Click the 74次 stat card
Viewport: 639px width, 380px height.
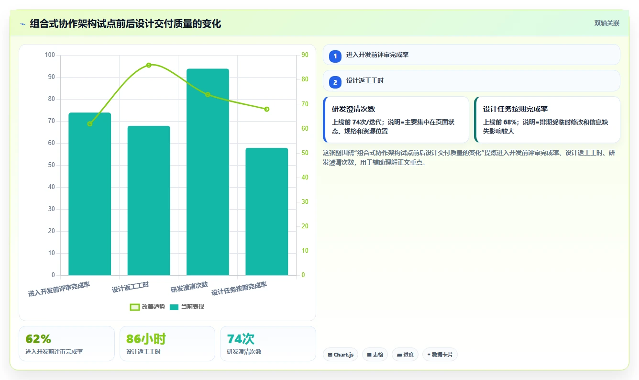tap(268, 344)
